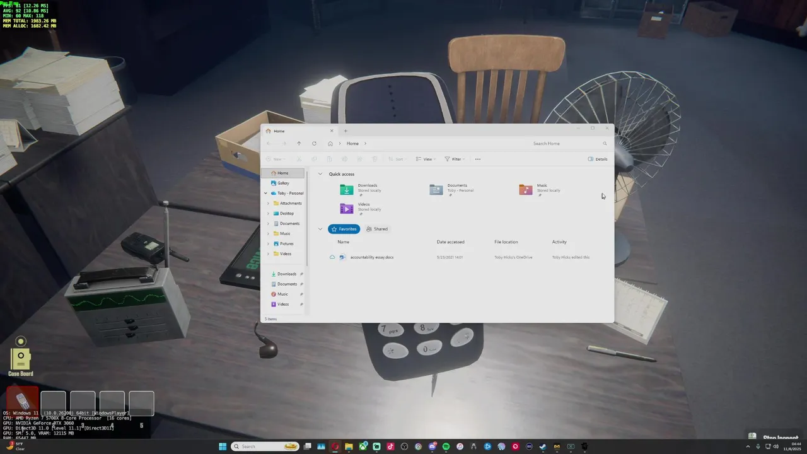The image size is (807, 454).
Task: Select Home in the navigation pane
Action: click(284, 173)
